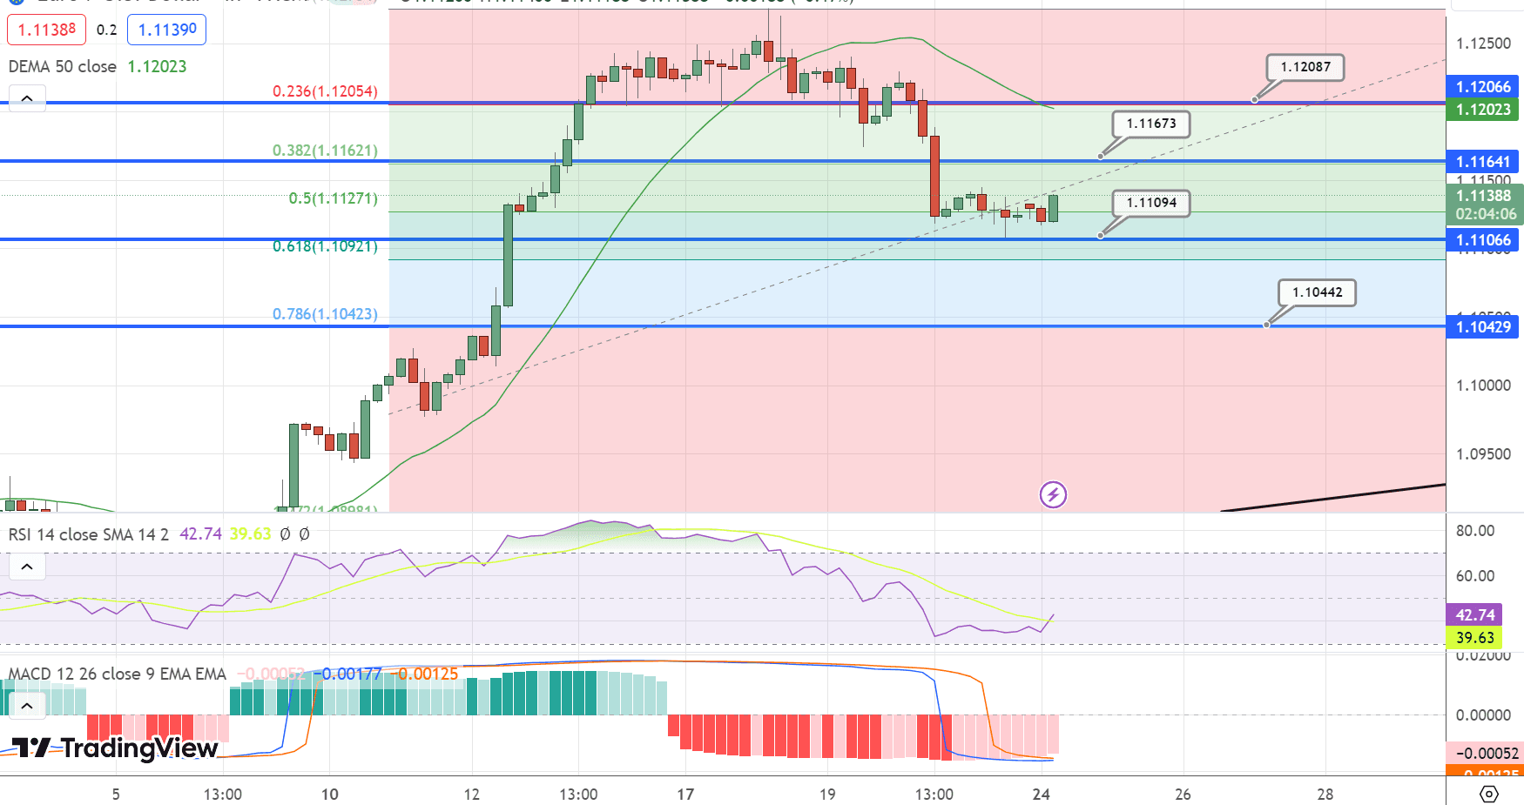Collapse the RSI pane legend chevron
This screenshot has height=805, width=1524.
click(x=27, y=567)
